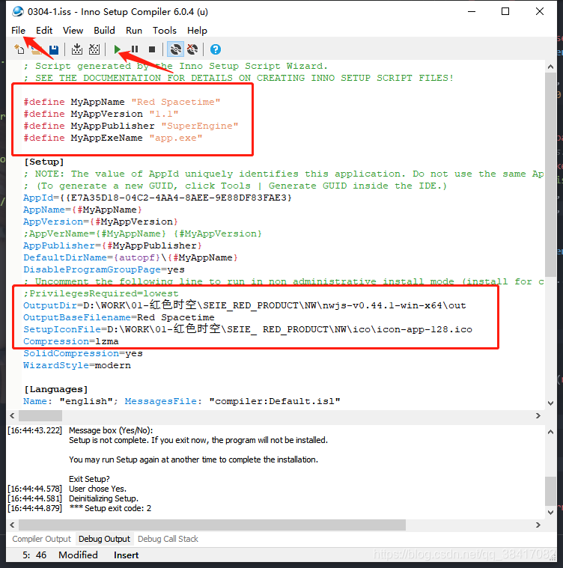
Task: Open the Tools menu
Action: click(x=165, y=31)
